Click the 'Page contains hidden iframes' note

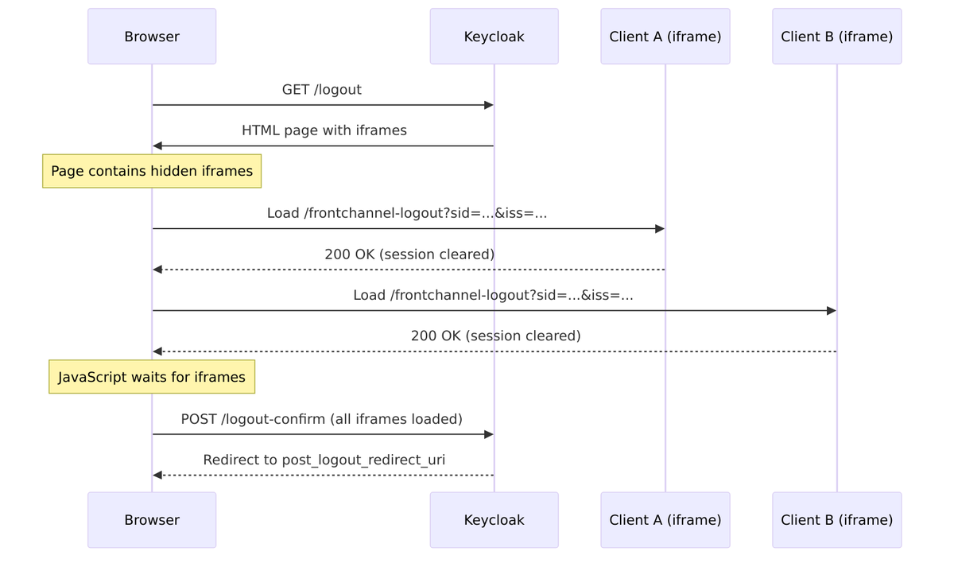152,171
